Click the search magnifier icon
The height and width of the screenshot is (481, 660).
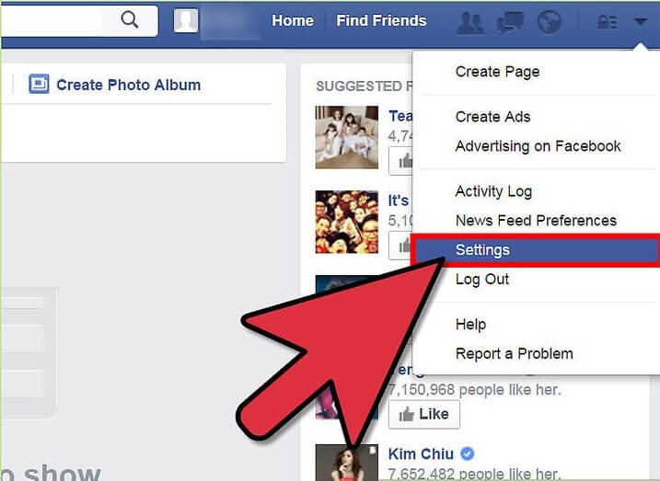tap(129, 19)
